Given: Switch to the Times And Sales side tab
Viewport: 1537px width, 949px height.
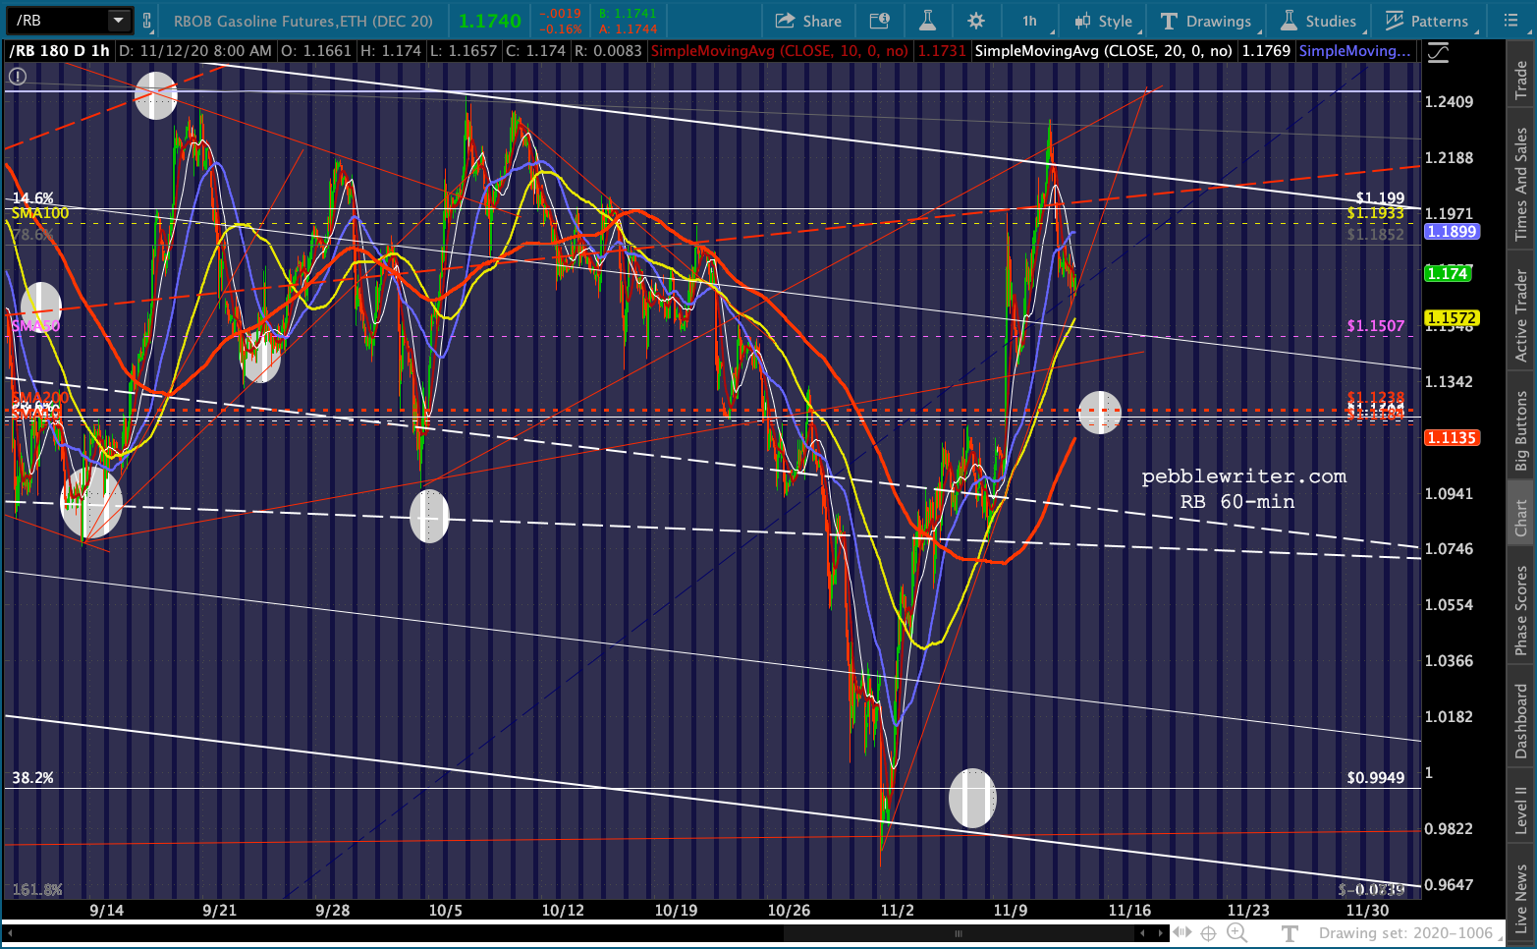Looking at the screenshot, I should 1520,184.
